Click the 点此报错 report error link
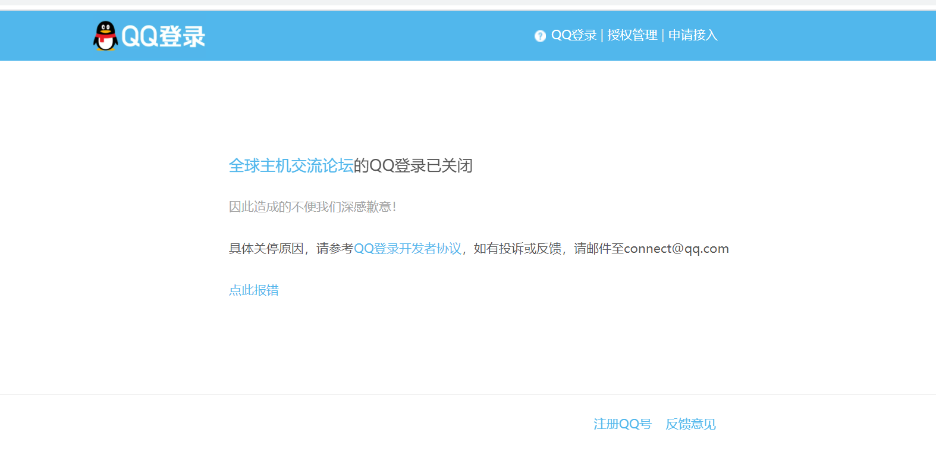The width and height of the screenshot is (936, 451). click(x=254, y=290)
